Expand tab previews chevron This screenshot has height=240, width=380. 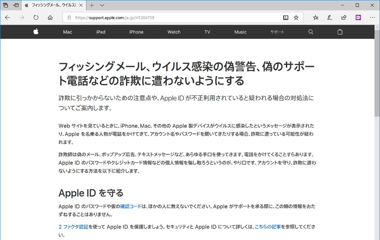(102, 5)
